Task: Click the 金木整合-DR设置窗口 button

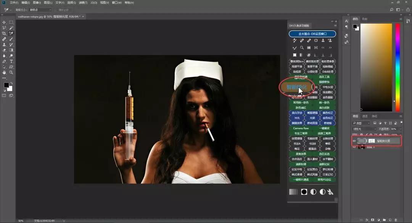Action: click(x=312, y=33)
